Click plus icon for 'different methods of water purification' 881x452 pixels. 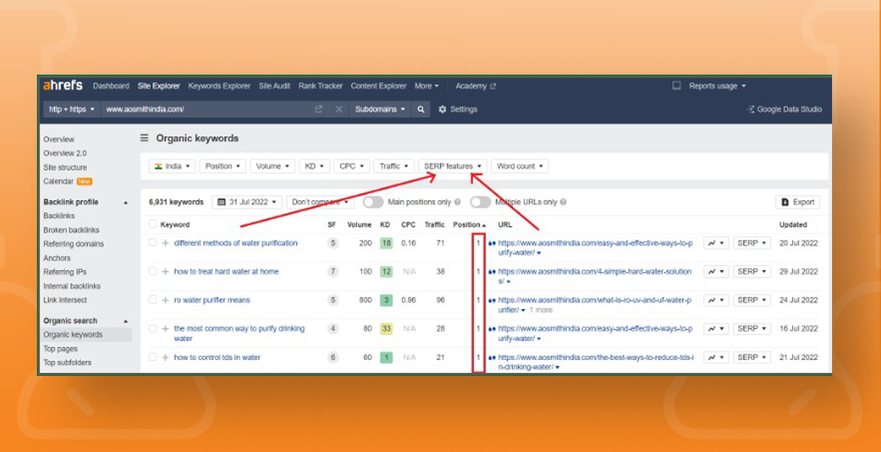click(165, 243)
